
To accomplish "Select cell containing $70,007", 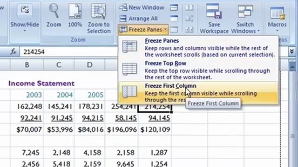I will [x=27, y=129].
